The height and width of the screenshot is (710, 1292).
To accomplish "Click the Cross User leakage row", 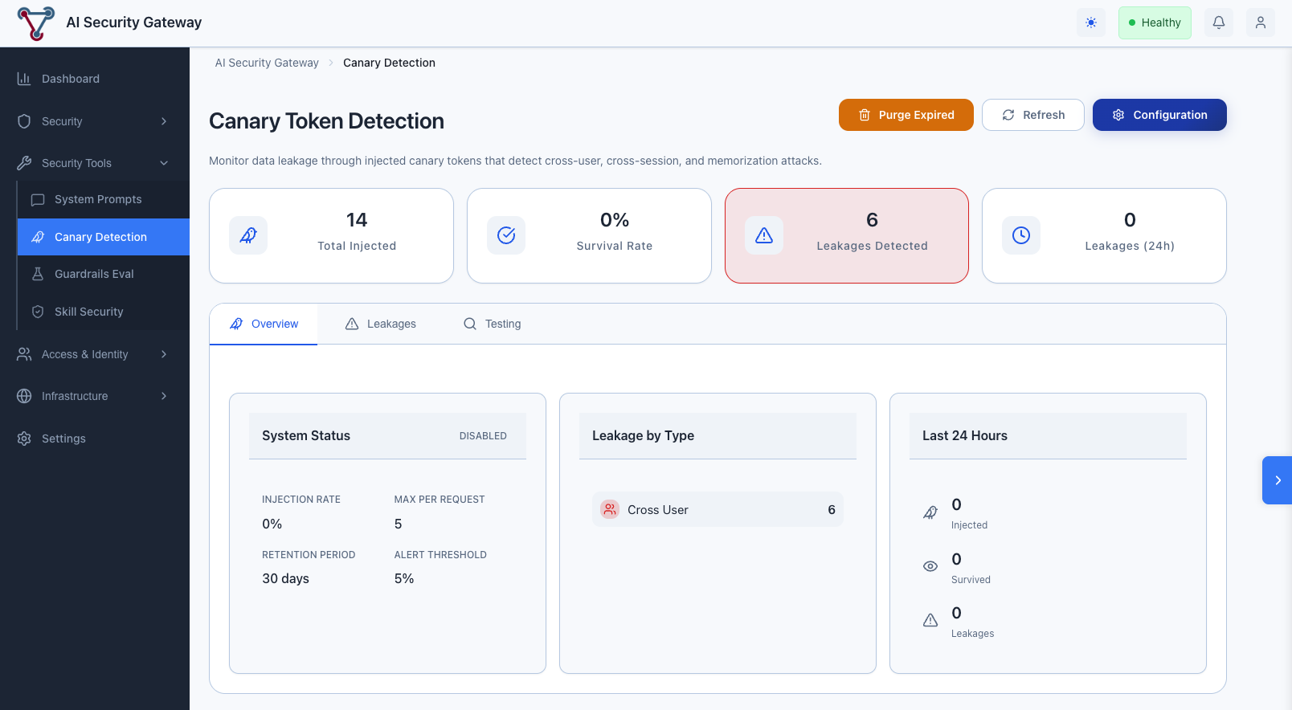I will pyautogui.click(x=718, y=509).
